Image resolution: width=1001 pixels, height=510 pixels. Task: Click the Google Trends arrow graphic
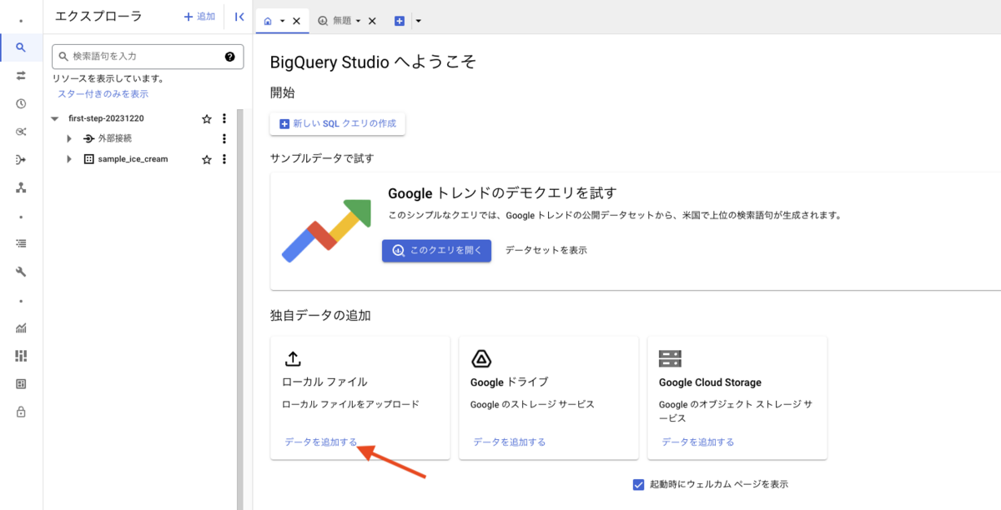point(326,231)
